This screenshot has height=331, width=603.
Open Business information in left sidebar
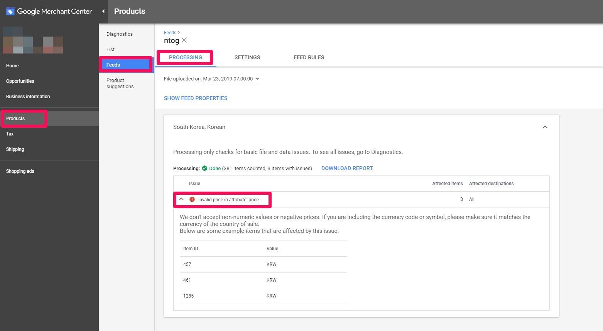tap(28, 97)
